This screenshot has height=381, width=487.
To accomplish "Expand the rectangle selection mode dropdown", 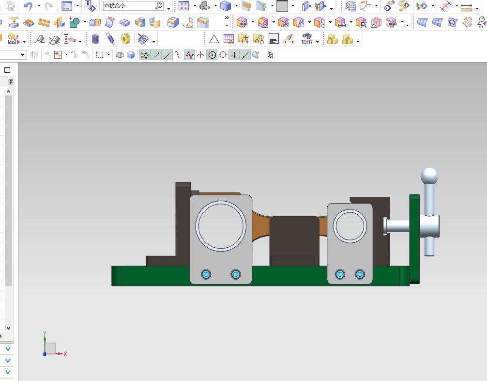I will (x=108, y=55).
